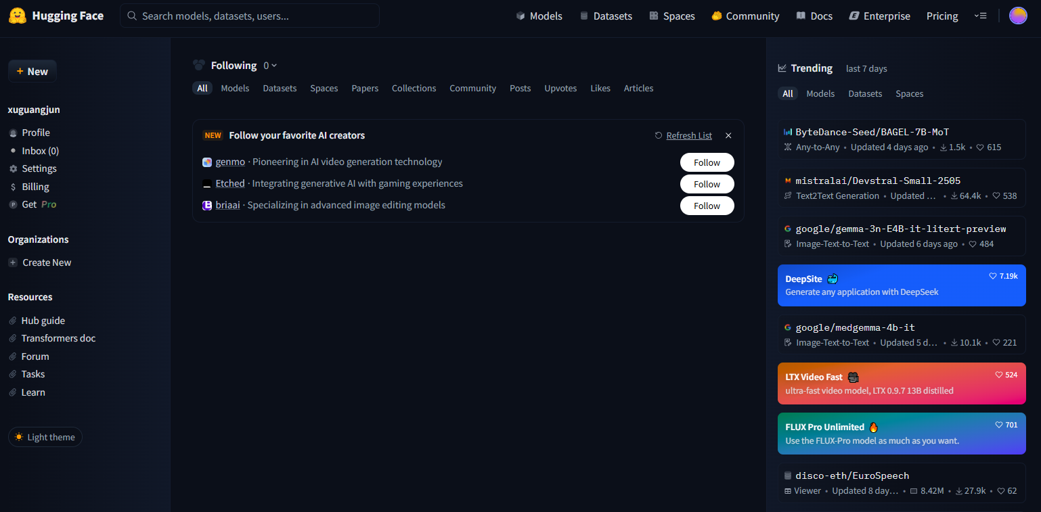Click the Hub guide paperclip icon
The height and width of the screenshot is (512, 1041).
tap(13, 321)
